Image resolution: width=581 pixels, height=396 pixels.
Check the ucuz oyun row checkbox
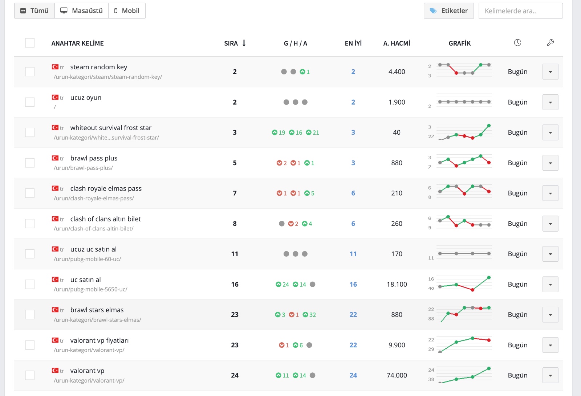30,102
